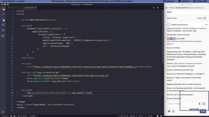The image size is (209, 117).
Task: Click the blue badge next to qmacro99 name
Action: [174, 39]
